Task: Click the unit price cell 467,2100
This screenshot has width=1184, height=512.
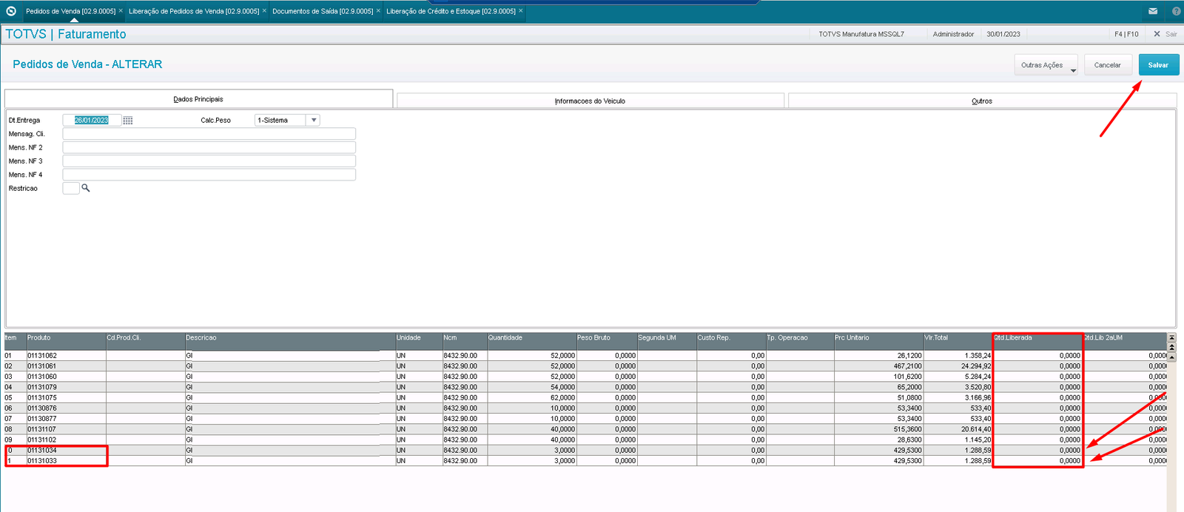Action: pyautogui.click(x=878, y=366)
